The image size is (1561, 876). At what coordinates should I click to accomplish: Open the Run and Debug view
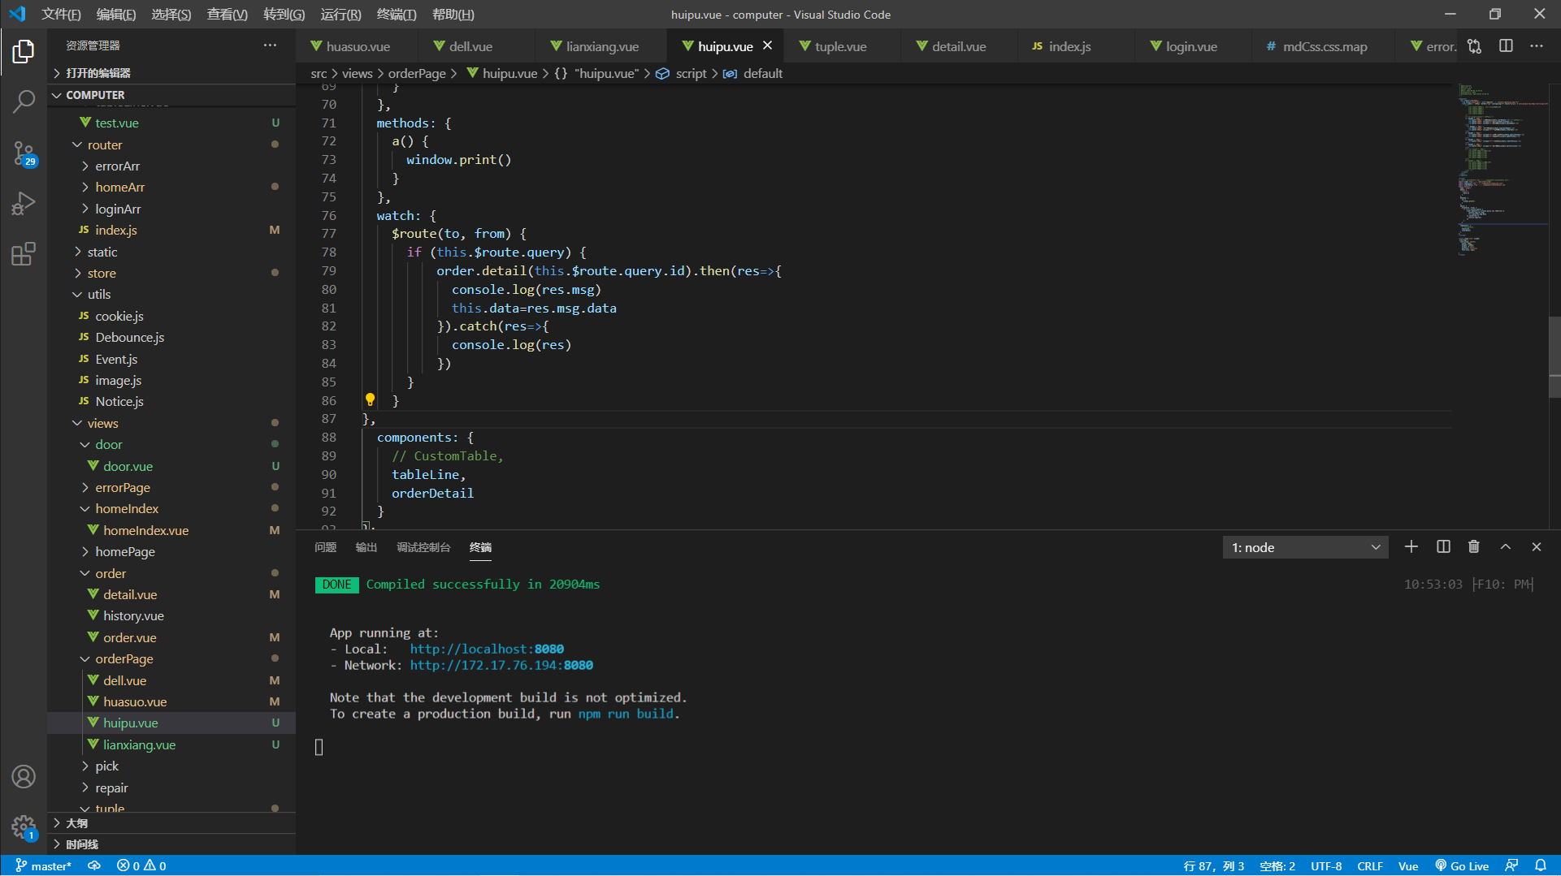(24, 203)
